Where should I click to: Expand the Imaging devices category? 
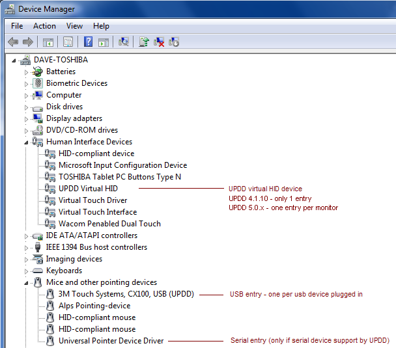point(26,260)
